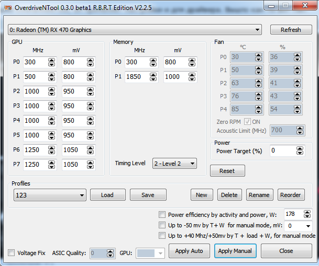Click the GPU P7 MHz spinner arrows
This screenshot has width=319, height=266.
[52, 164]
